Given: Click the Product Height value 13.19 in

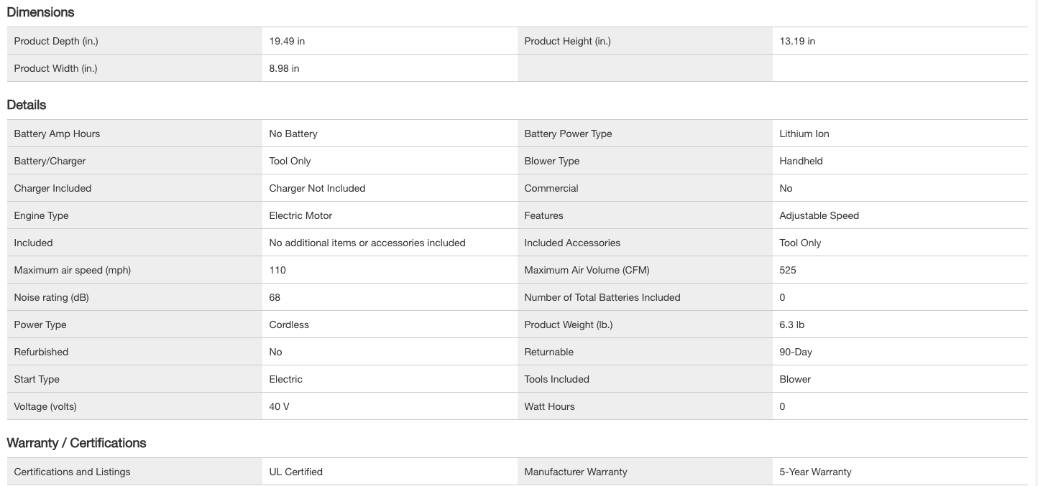Looking at the screenshot, I should coord(797,41).
